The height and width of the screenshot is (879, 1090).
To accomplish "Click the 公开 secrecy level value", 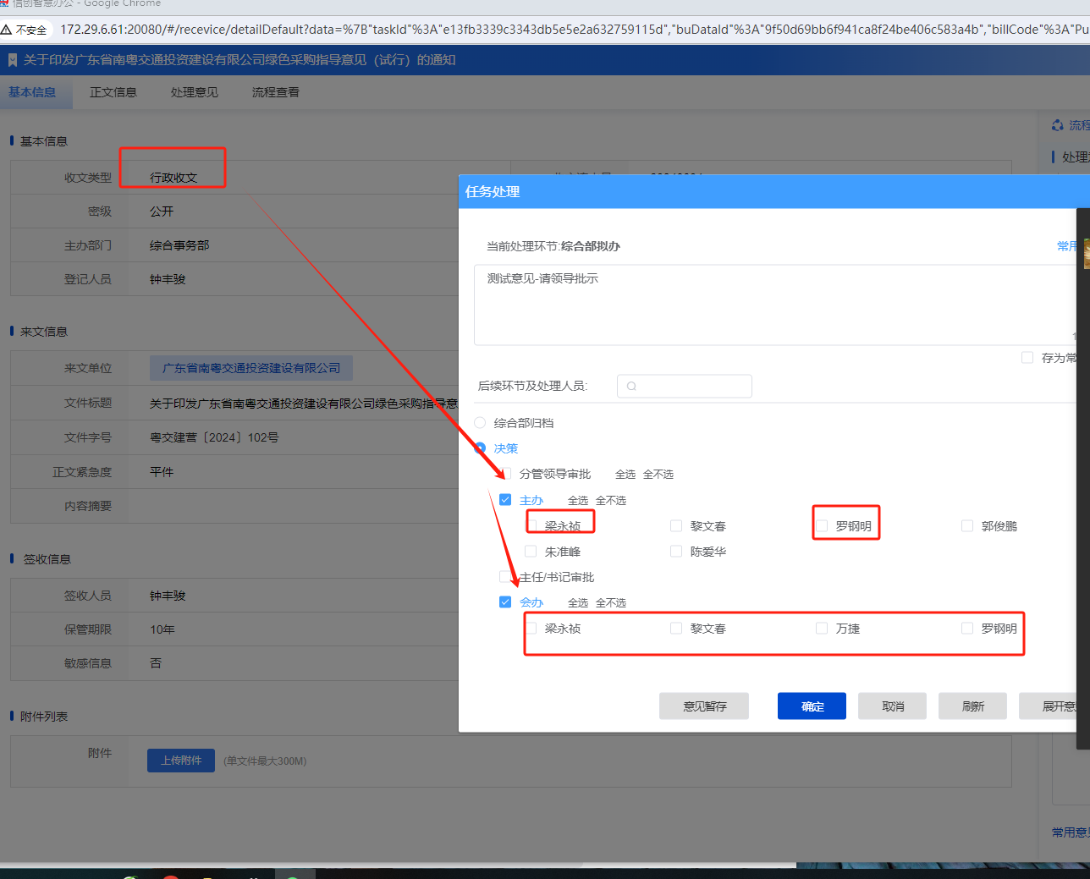I will [x=162, y=212].
